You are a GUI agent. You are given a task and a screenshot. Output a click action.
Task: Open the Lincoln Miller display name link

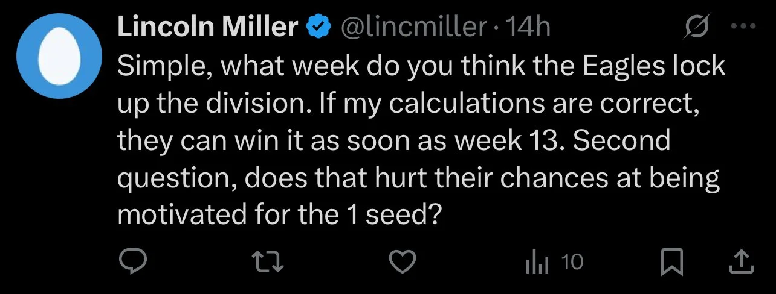207,27
